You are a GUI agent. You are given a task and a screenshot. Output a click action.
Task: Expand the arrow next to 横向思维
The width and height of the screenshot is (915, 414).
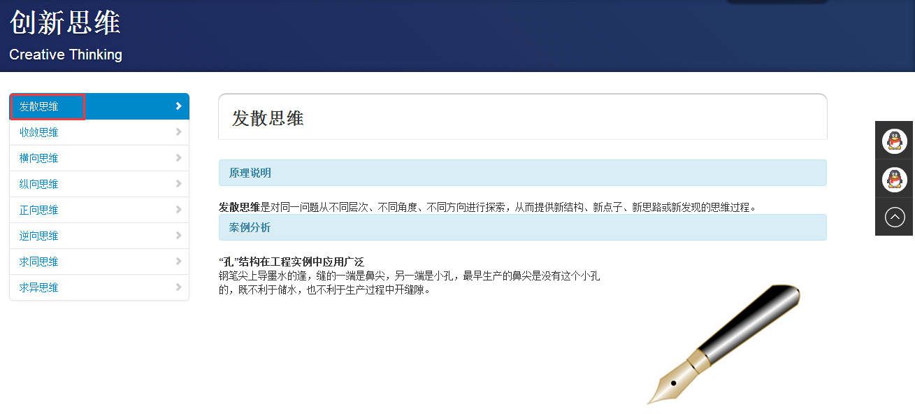[x=179, y=158]
